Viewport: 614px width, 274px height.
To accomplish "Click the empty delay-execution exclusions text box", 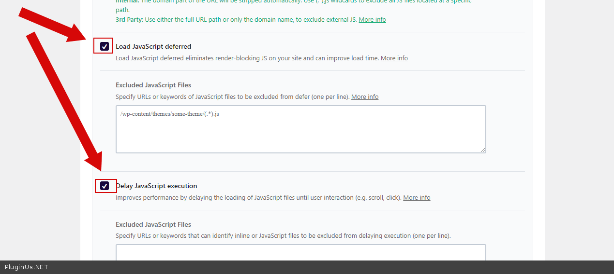I will [300, 252].
